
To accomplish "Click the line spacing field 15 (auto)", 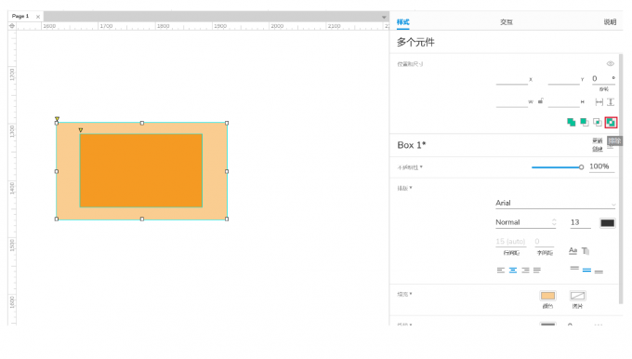I will tap(510, 242).
